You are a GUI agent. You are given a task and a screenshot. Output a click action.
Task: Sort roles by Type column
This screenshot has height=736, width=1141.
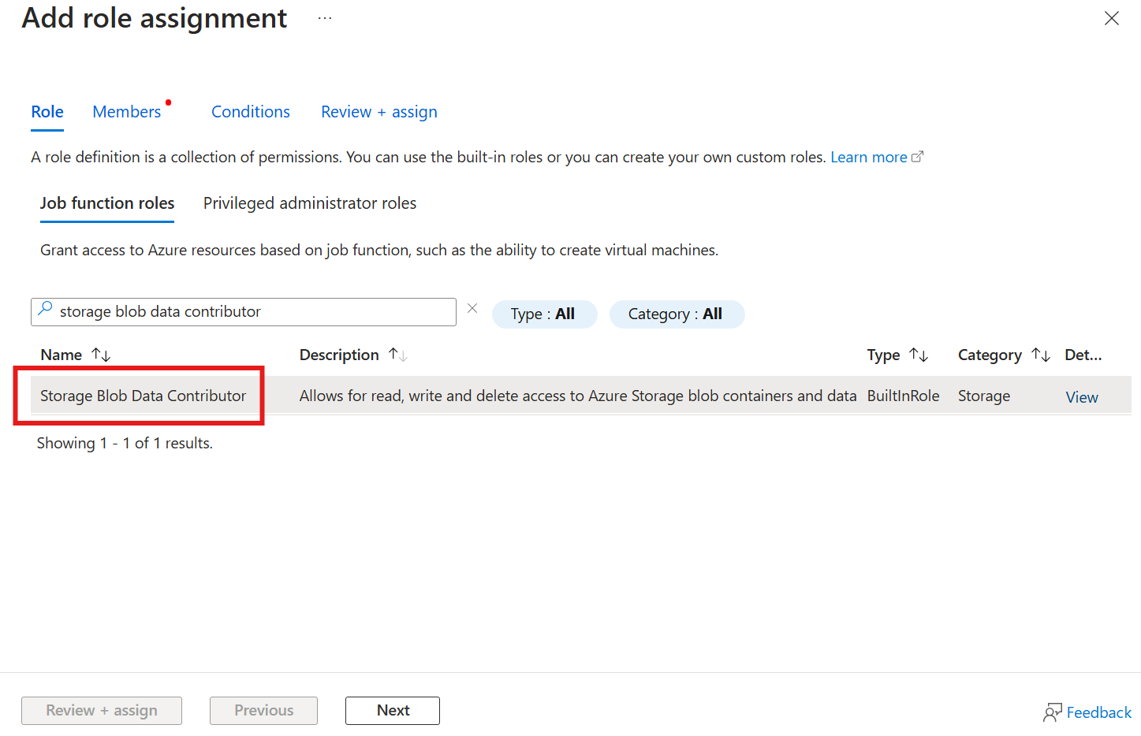[x=919, y=355]
